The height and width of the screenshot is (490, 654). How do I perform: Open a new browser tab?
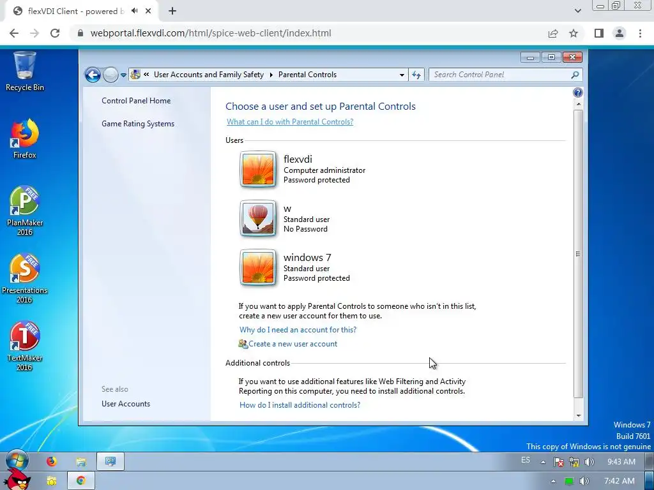coord(172,11)
